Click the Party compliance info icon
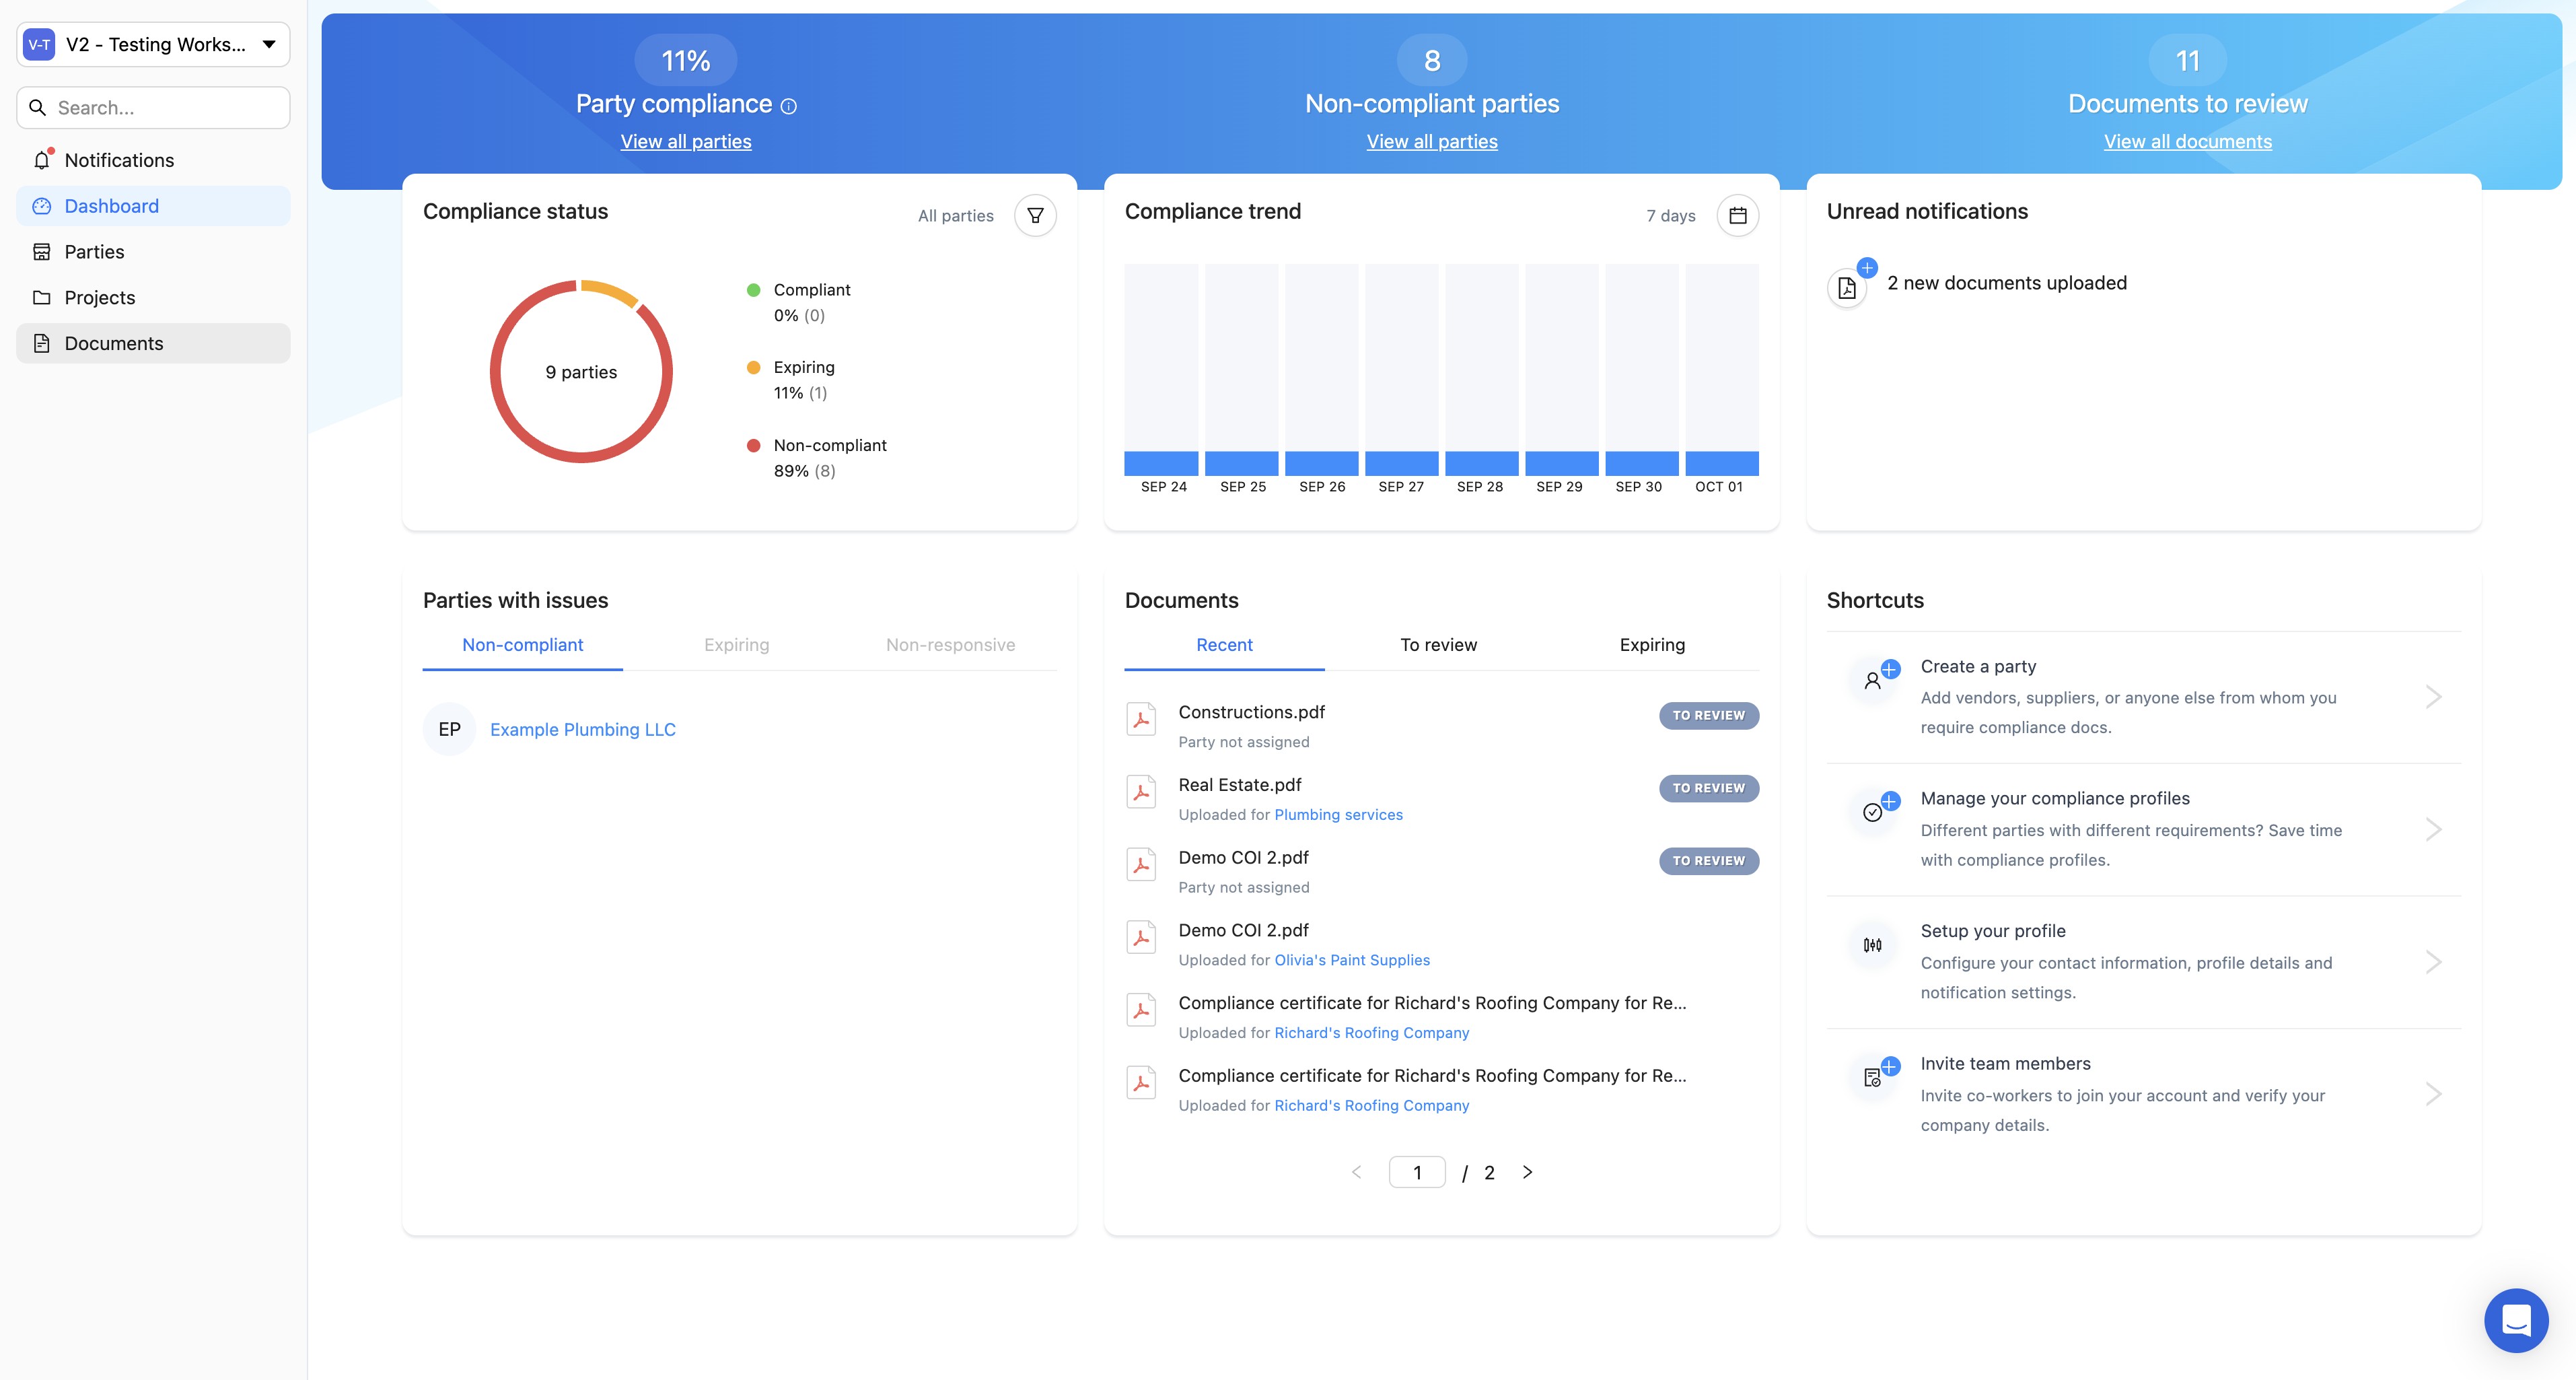This screenshot has width=2576, height=1380. click(x=788, y=106)
